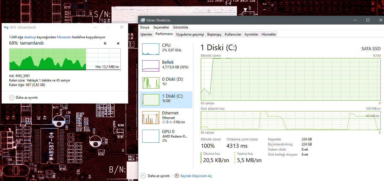Select the GPU 0 graph thumbnail

(151, 136)
